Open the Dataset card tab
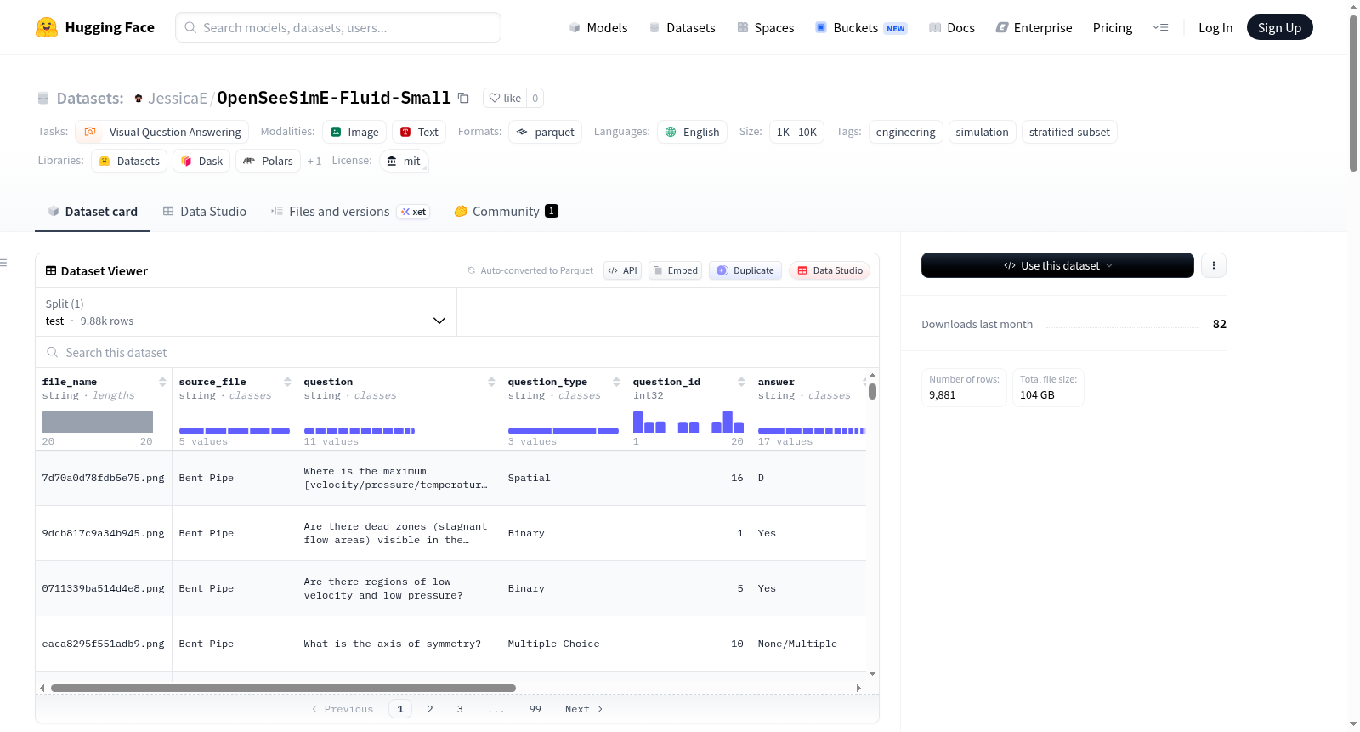 coord(93,212)
